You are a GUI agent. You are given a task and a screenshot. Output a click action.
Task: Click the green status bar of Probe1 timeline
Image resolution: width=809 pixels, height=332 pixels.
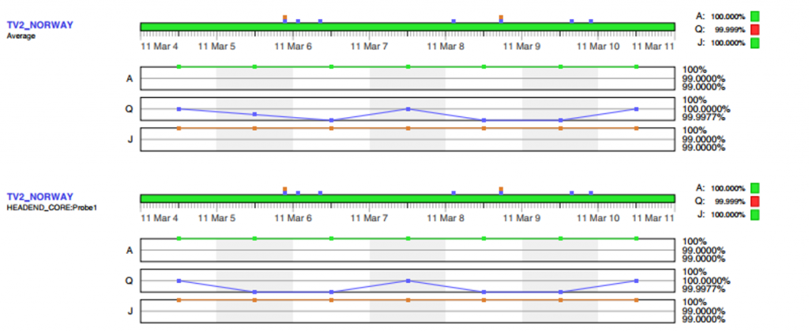coord(407,198)
